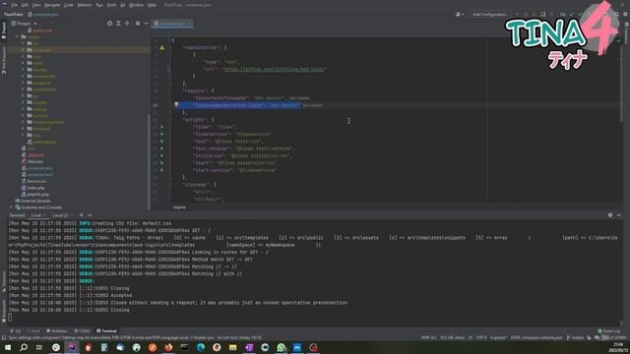Click the Windows Start button
This screenshot has width=630, height=354.
8,347
